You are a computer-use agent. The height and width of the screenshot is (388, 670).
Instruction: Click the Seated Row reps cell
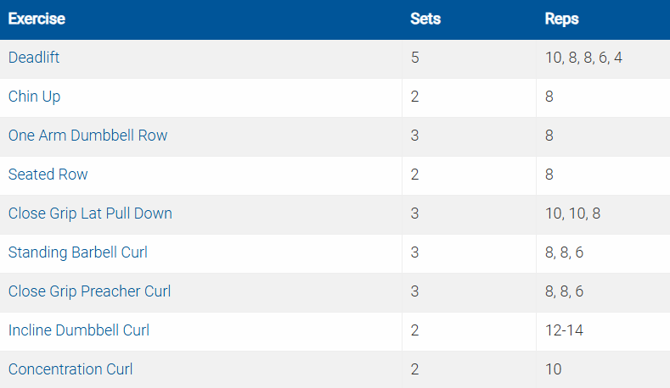(549, 175)
